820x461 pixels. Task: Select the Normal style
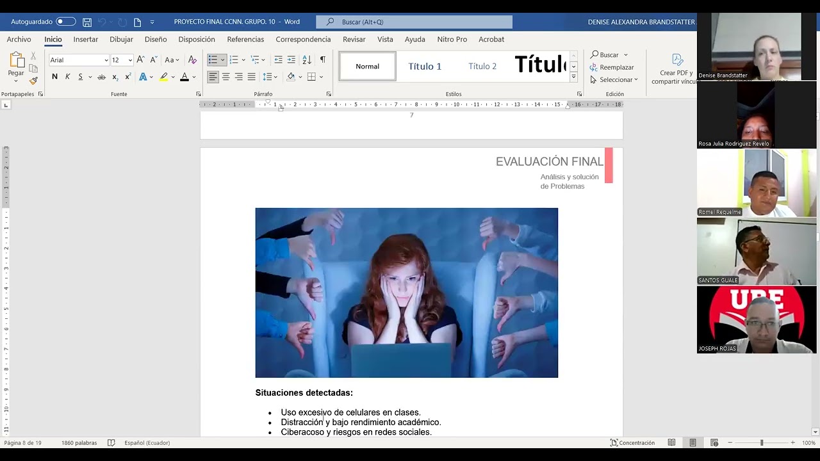pos(368,66)
